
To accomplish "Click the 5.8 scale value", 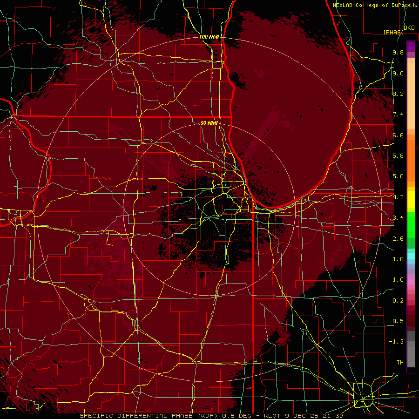I will (398, 156).
